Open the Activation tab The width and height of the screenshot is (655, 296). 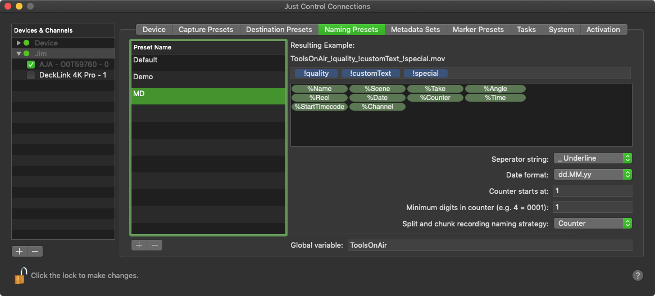603,30
